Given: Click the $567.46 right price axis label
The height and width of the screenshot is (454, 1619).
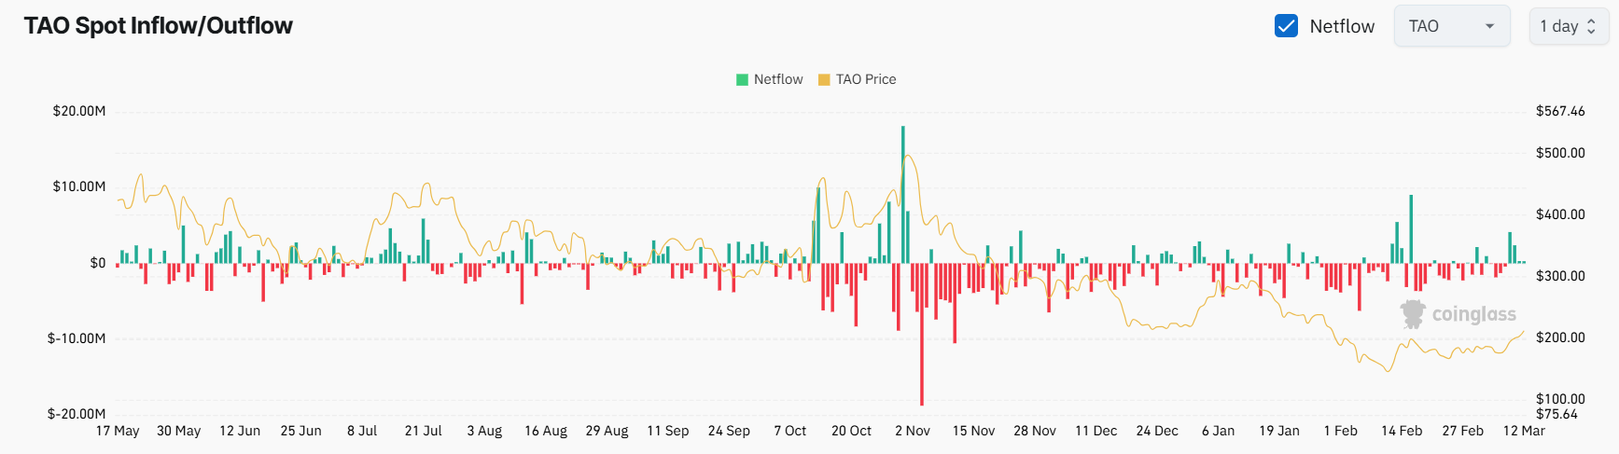Looking at the screenshot, I should pyautogui.click(x=1560, y=111).
